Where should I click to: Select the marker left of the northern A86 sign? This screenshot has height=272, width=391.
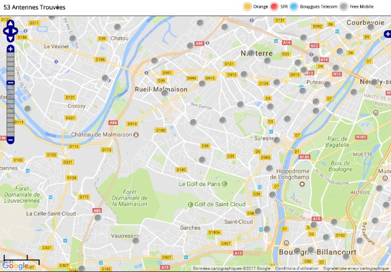click(x=190, y=46)
